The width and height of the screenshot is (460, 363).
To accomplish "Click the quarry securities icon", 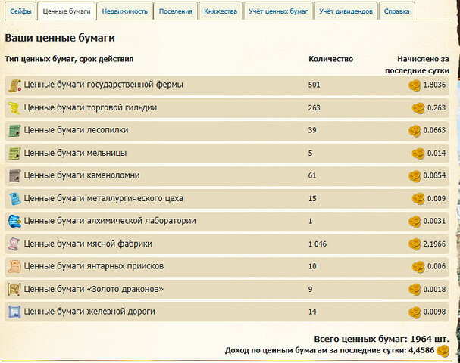I will 14,176.
